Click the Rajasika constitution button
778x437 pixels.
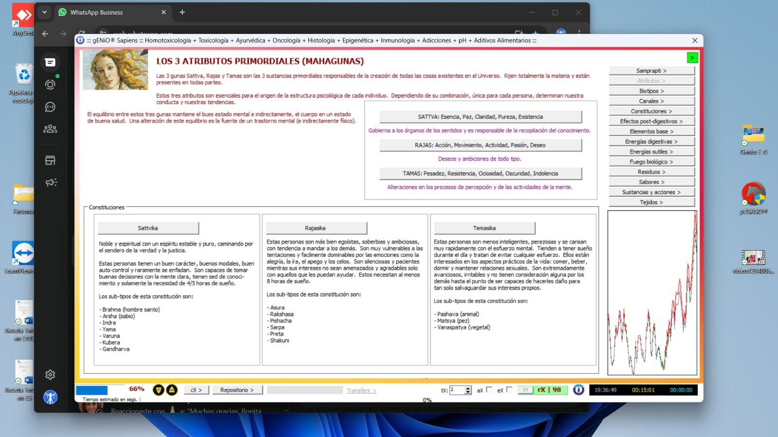click(316, 228)
